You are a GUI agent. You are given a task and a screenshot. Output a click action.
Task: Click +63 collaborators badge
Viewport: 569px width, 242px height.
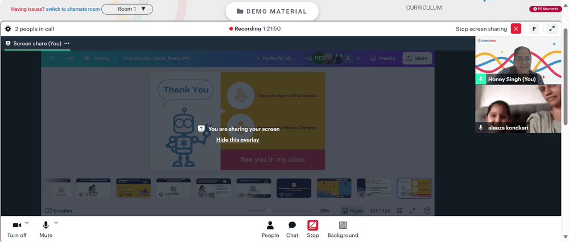tap(308, 59)
